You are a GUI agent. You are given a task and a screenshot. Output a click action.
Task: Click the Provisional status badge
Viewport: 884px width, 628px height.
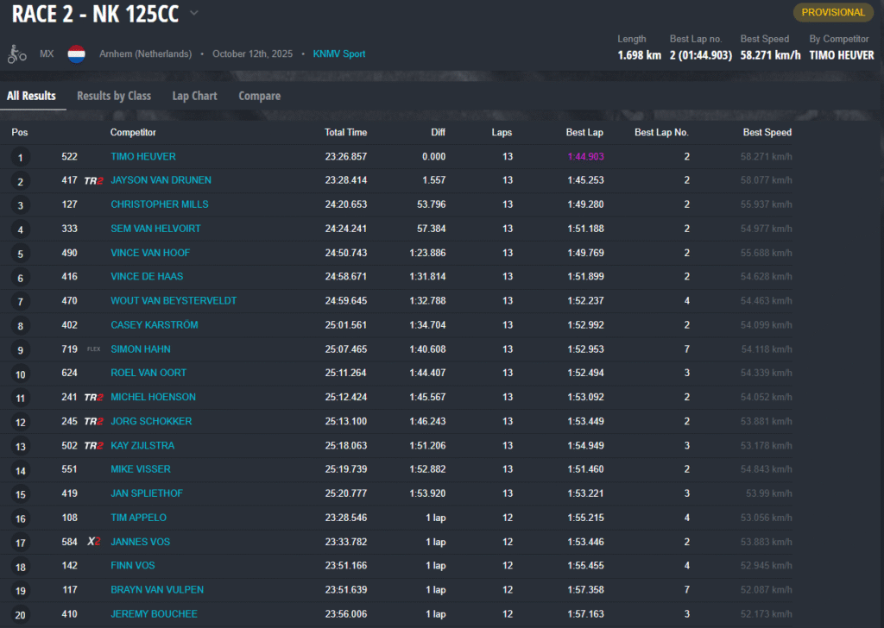833,12
